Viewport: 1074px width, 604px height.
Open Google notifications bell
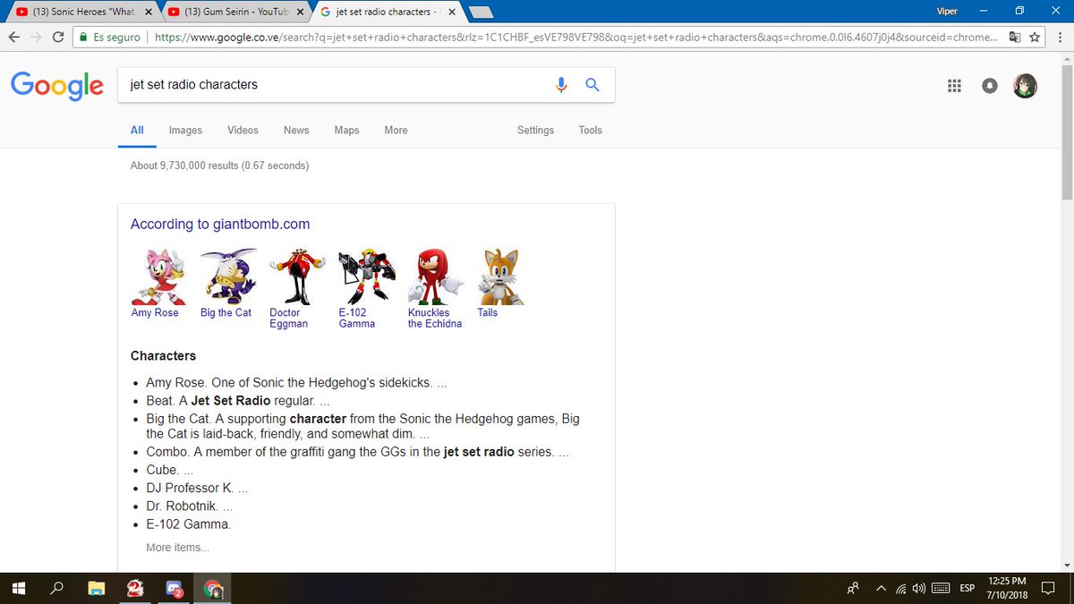[989, 86]
